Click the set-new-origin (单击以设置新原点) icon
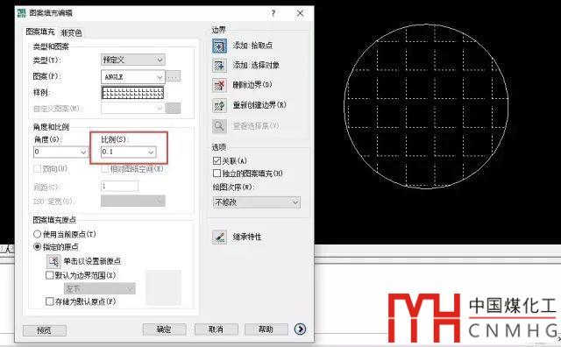 click(x=53, y=261)
